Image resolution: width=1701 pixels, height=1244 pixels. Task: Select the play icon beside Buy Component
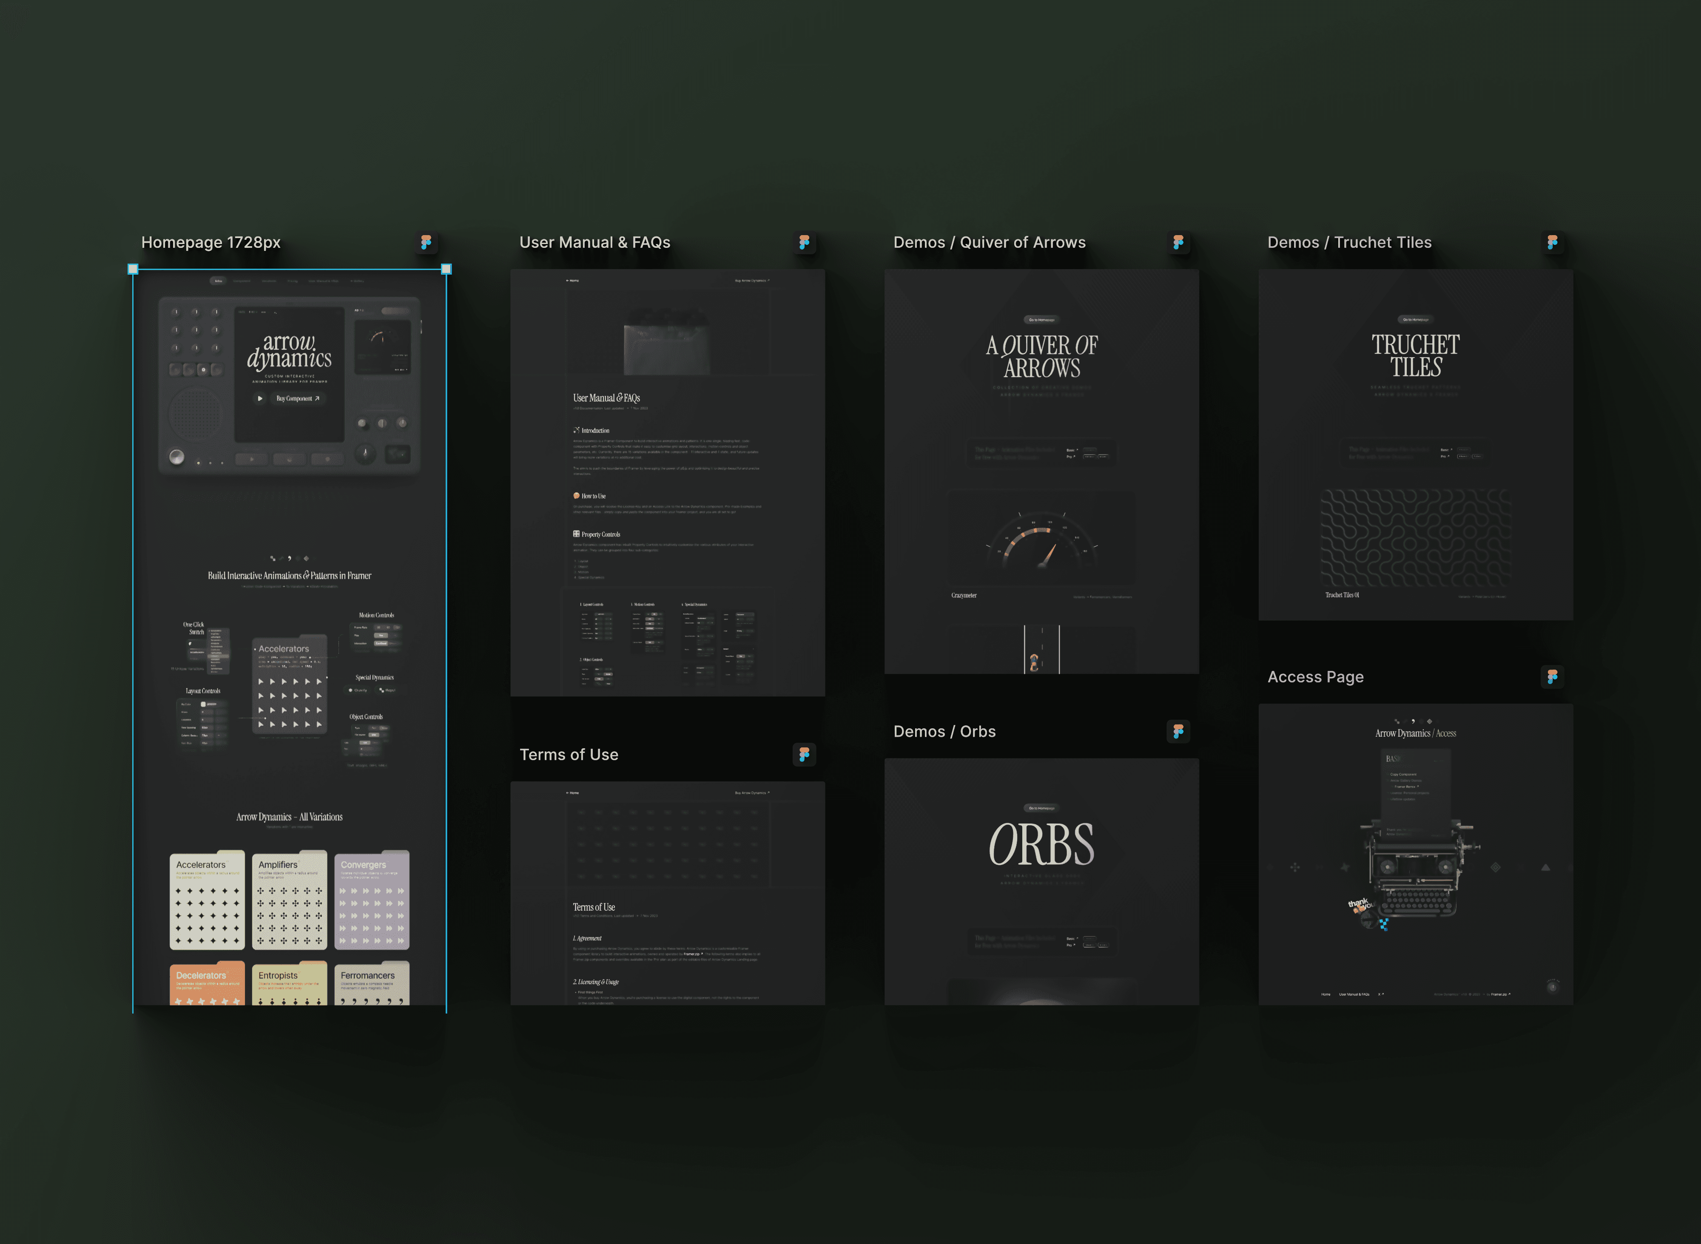point(260,399)
